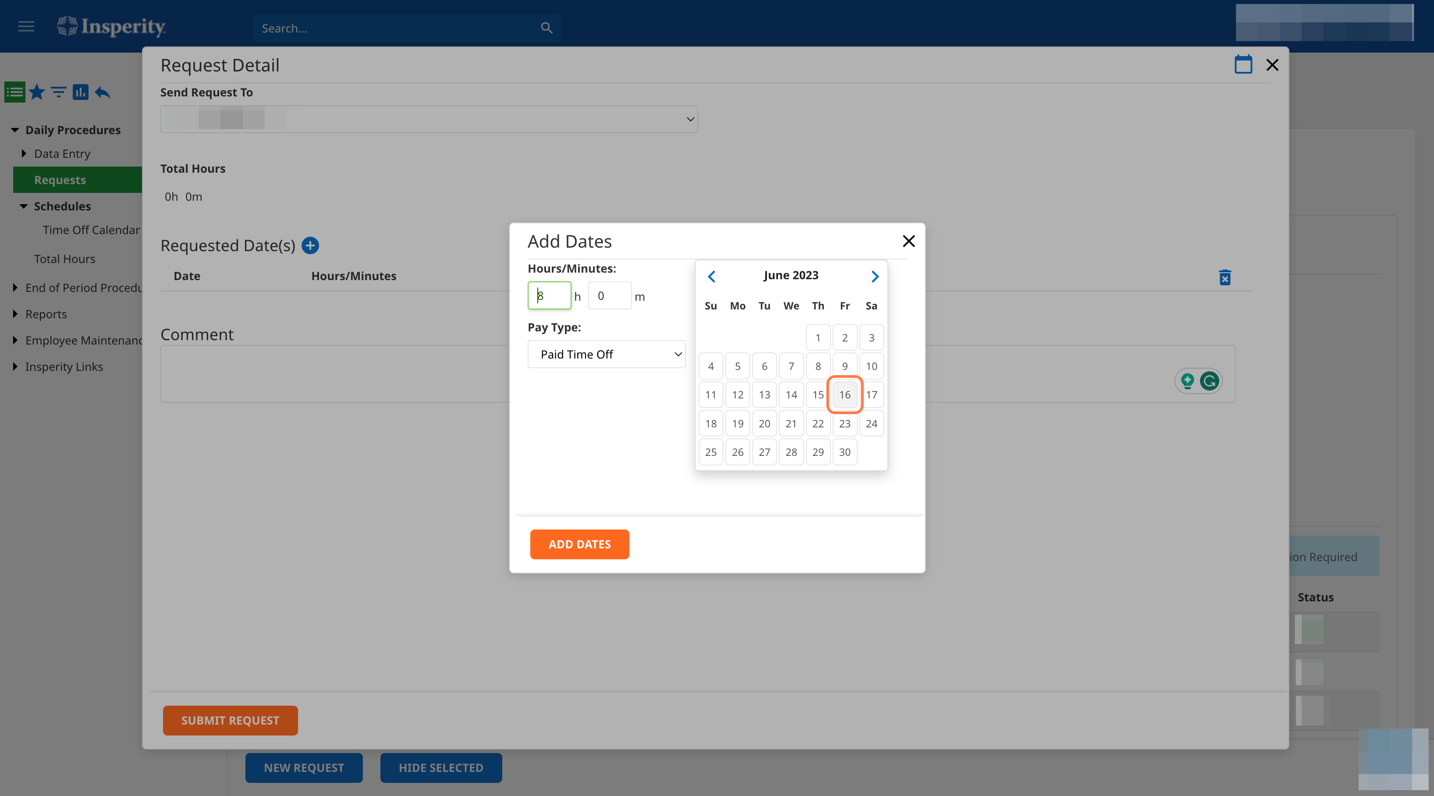Select June 16 in the calendar
Viewport: 1434px width, 796px height.
845,394
